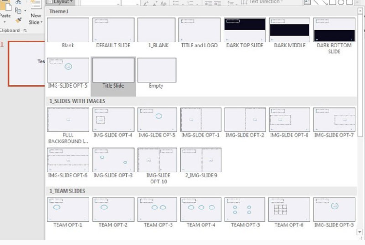Click the Decrease Indent icon
Screen dimensions: 365x245
click(x=208, y=3)
